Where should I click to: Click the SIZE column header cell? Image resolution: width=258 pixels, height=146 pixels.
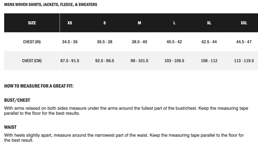[x=32, y=23]
